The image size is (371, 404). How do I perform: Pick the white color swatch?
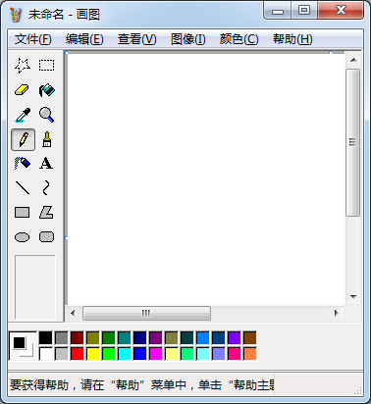[x=45, y=354]
